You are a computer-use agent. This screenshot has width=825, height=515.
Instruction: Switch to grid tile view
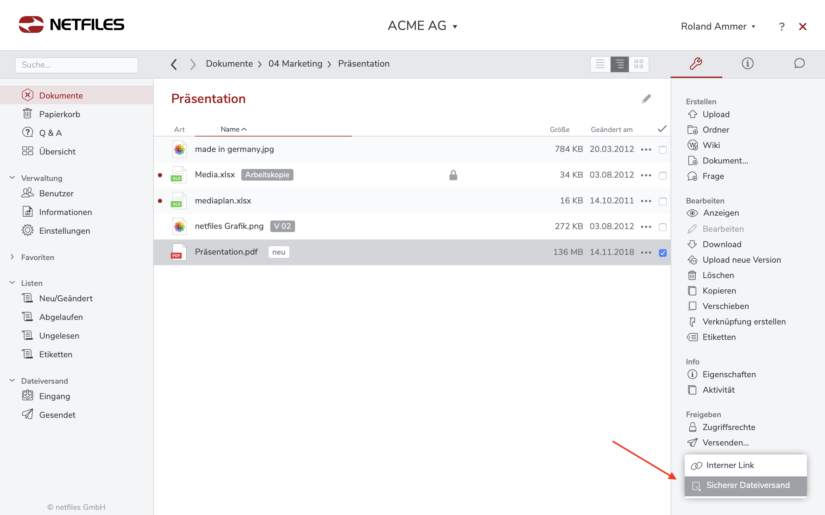tap(638, 64)
